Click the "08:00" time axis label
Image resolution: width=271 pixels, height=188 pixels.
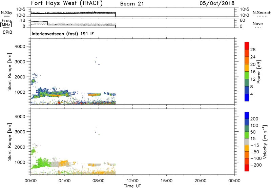pos(99,181)
